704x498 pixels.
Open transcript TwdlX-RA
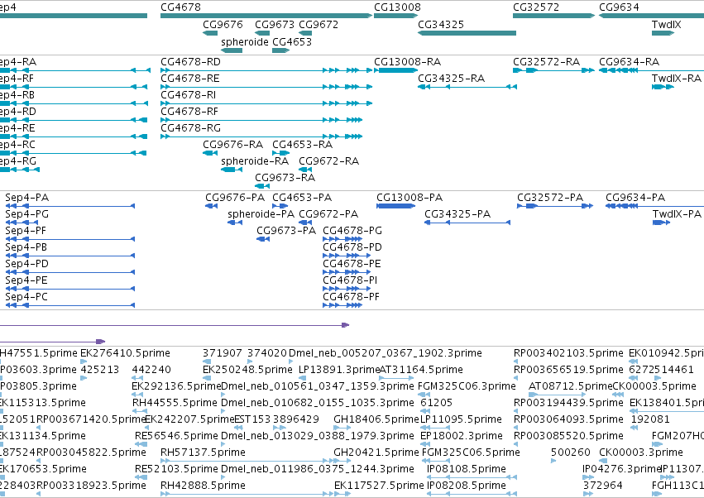pyautogui.click(x=677, y=79)
